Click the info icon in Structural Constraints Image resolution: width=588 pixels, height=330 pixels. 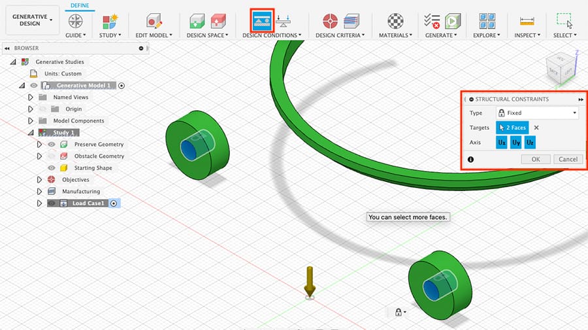click(470, 159)
